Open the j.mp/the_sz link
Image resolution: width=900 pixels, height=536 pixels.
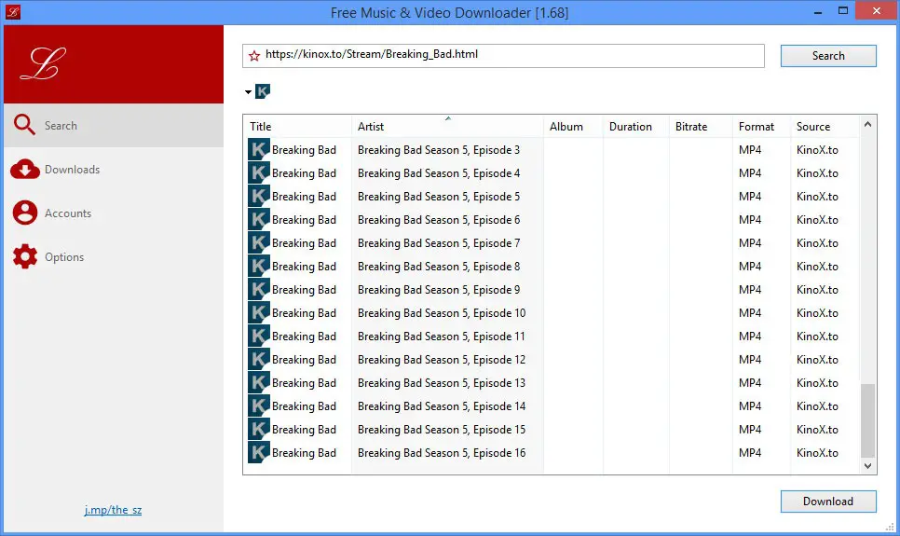click(113, 510)
